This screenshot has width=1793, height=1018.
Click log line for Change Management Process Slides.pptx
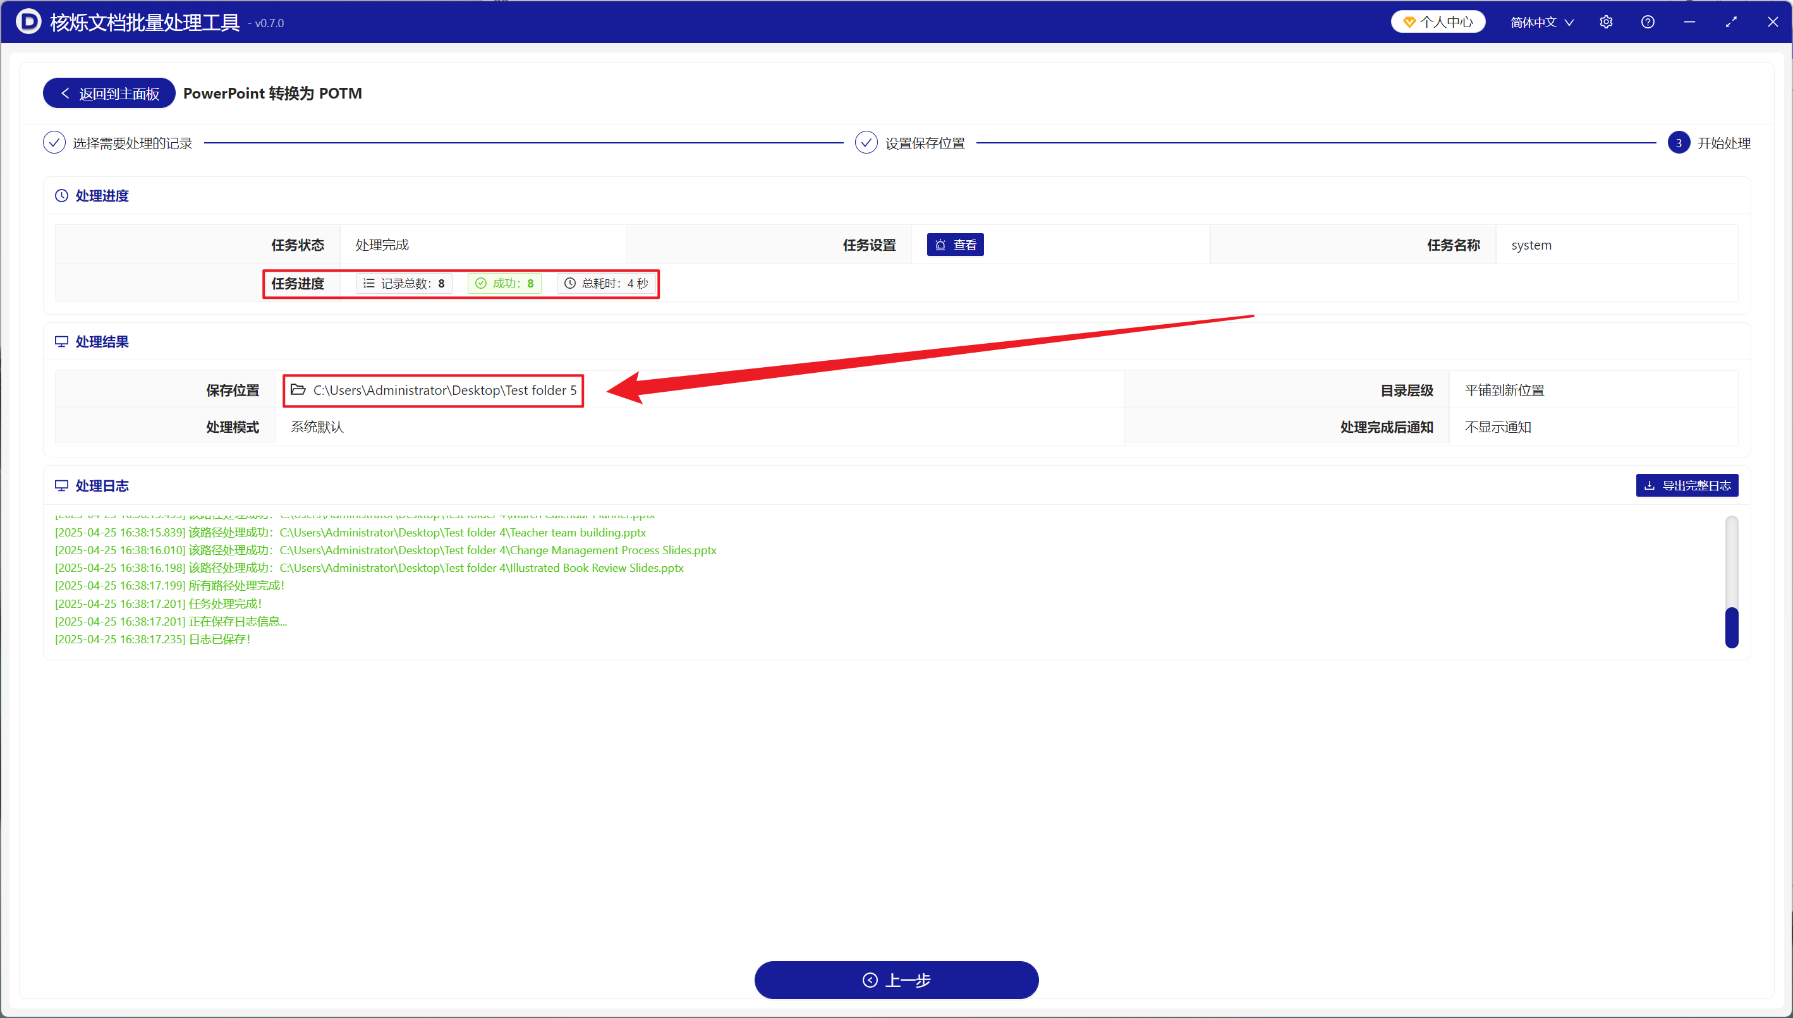pyautogui.click(x=386, y=550)
